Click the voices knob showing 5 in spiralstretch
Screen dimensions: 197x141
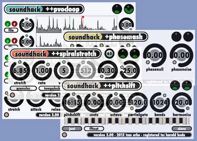(64, 70)
